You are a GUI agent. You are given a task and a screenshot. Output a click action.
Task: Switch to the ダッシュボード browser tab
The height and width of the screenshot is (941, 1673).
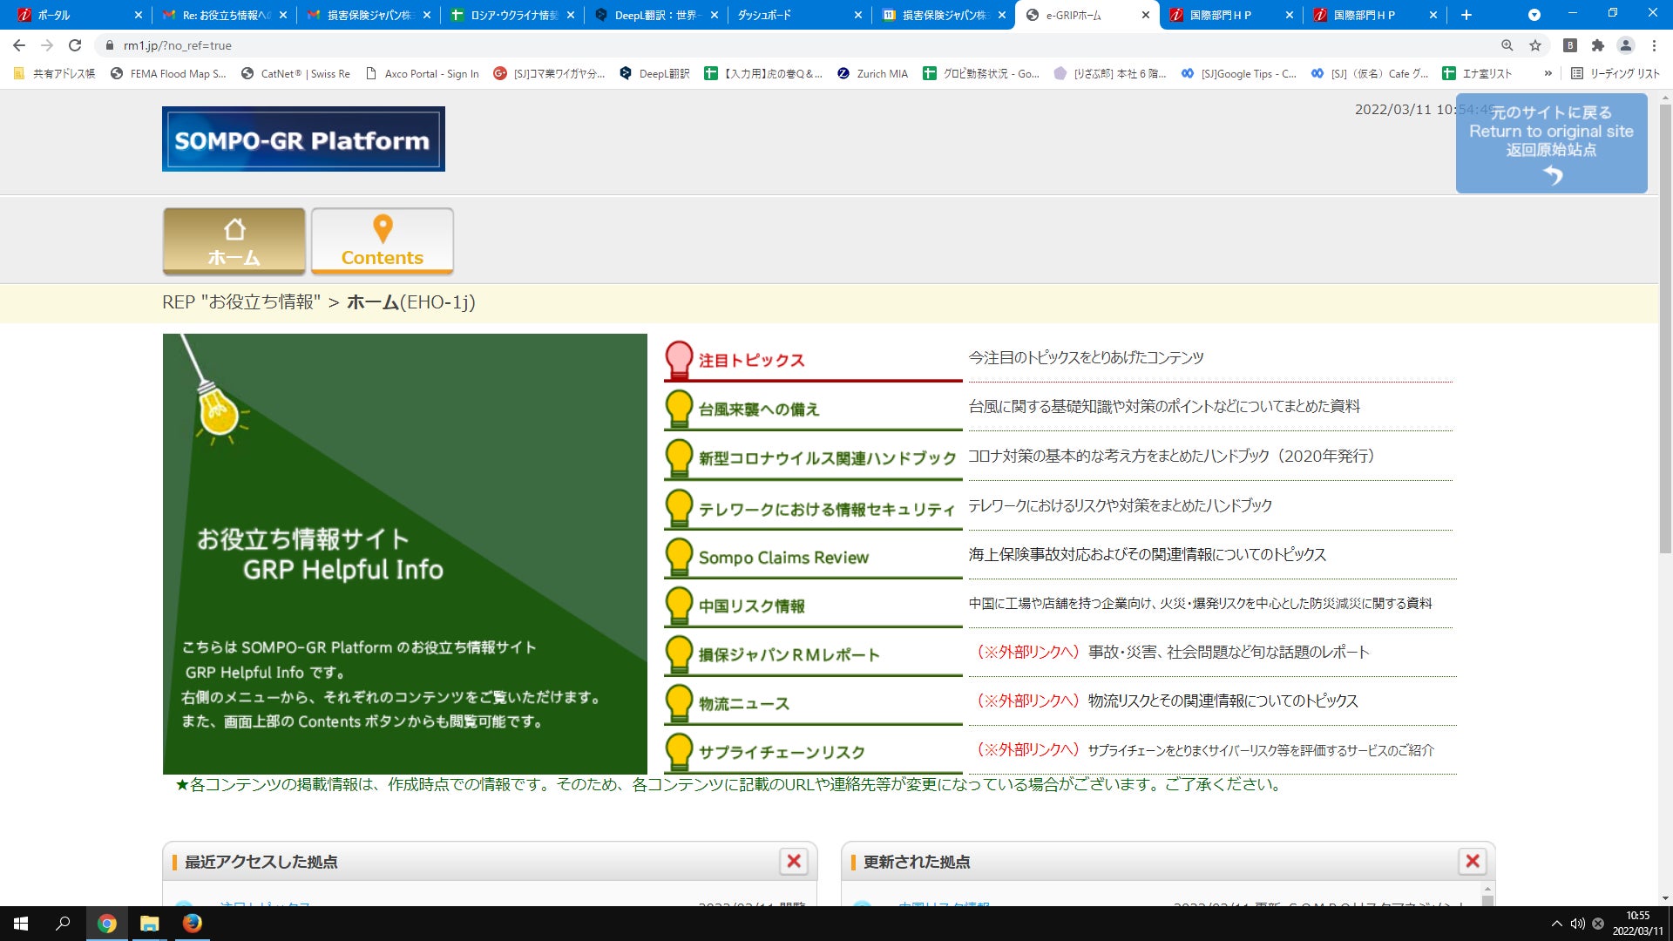click(x=784, y=15)
